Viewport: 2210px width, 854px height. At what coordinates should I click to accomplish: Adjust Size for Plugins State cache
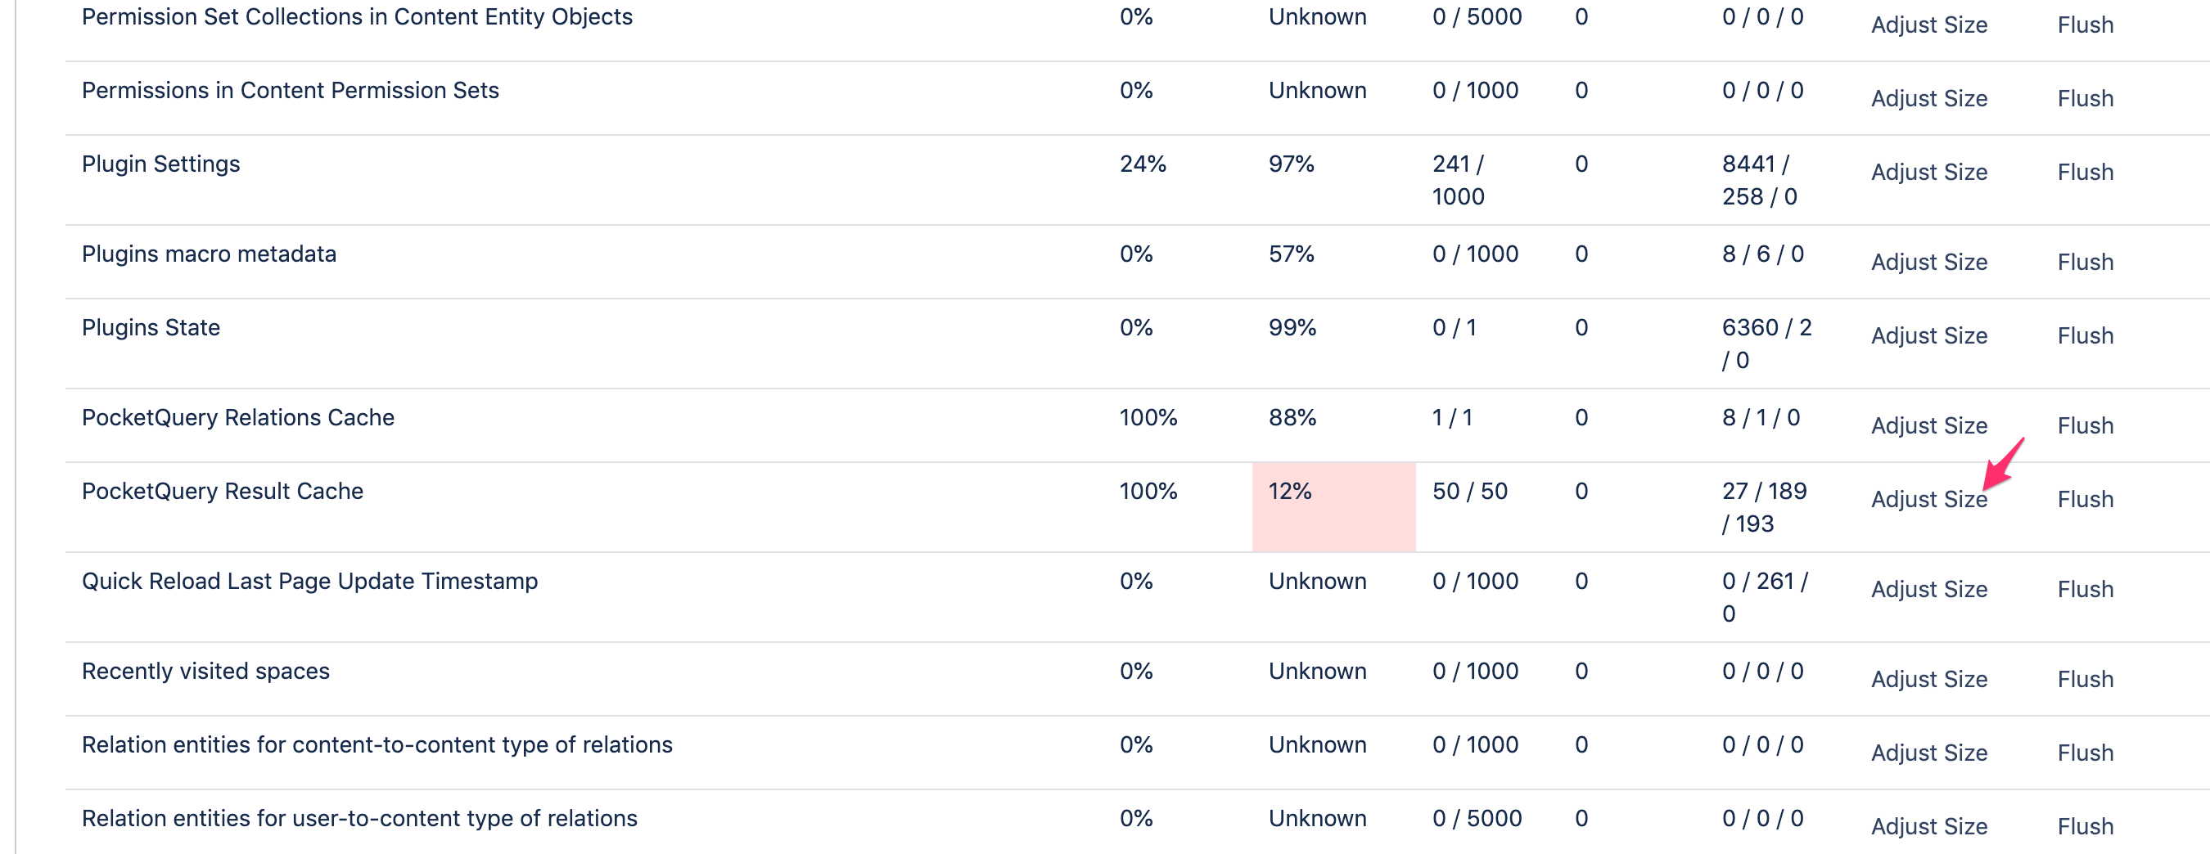1928,336
